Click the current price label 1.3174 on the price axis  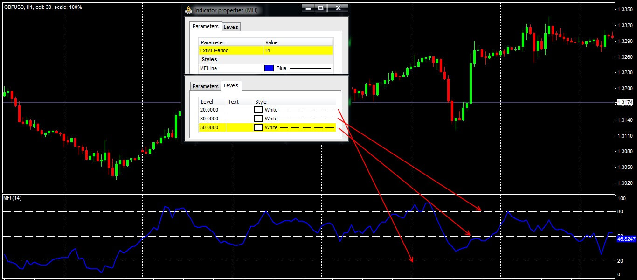tap(625, 102)
